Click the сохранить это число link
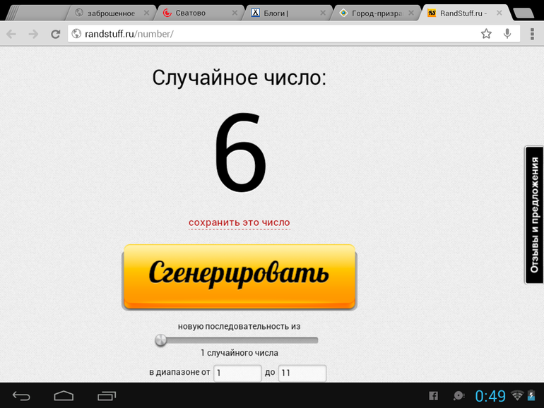Image resolution: width=544 pixels, height=408 pixels. pyautogui.click(x=239, y=222)
